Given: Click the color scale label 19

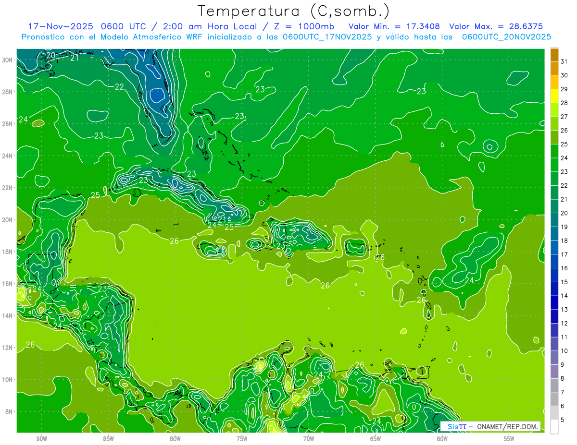Looking at the screenshot, I should tap(564, 227).
